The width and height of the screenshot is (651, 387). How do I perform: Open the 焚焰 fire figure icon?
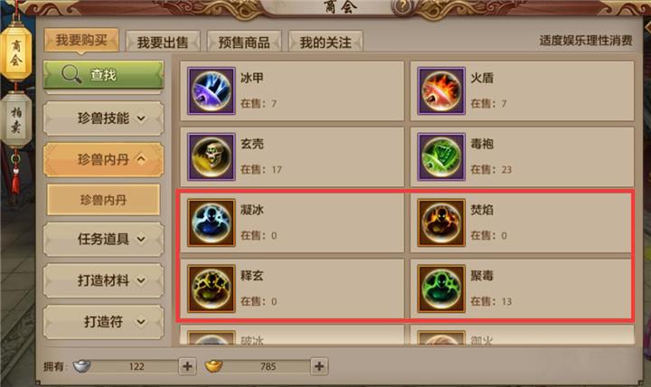441,222
